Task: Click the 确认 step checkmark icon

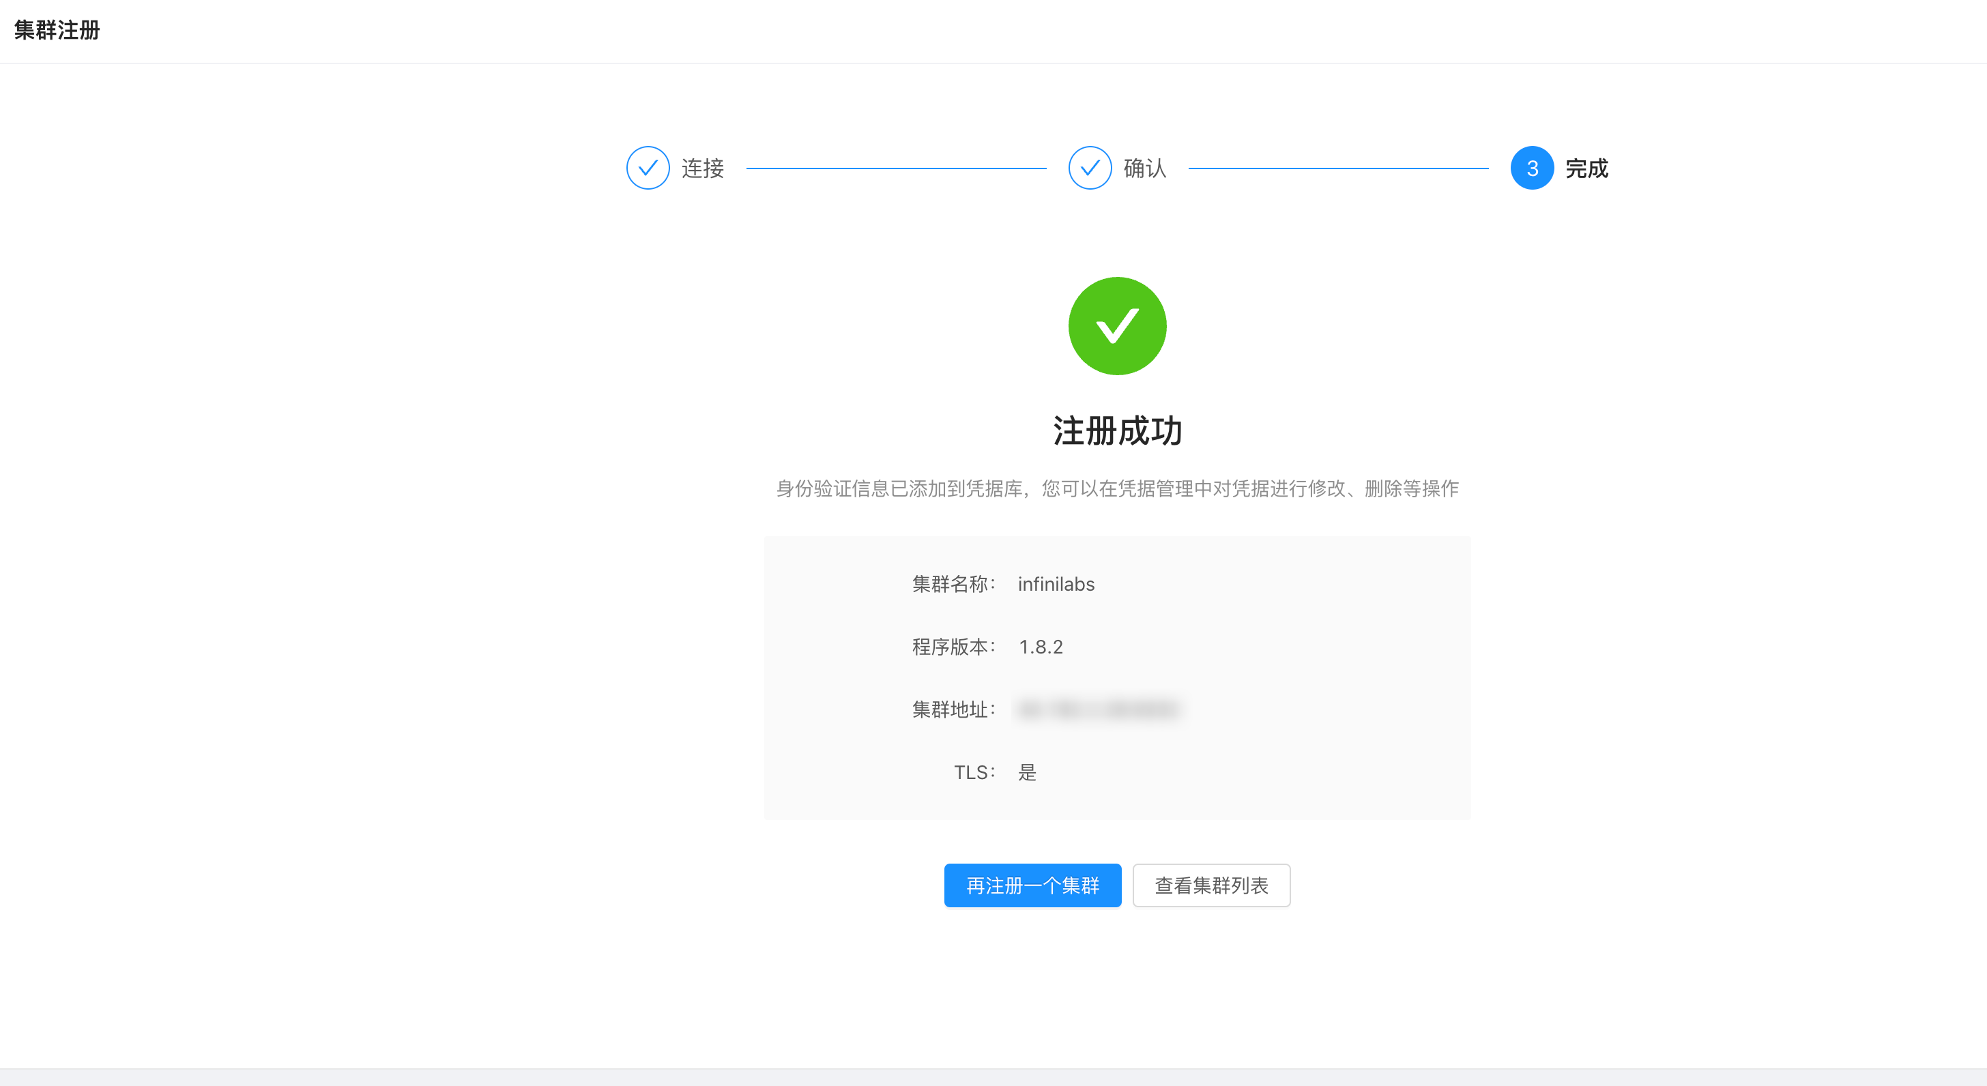Action: (1089, 167)
